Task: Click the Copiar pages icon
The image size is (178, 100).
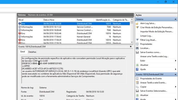Action: [137, 87]
